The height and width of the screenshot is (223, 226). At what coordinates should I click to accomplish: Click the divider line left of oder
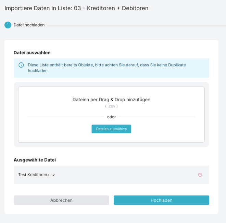(65, 117)
